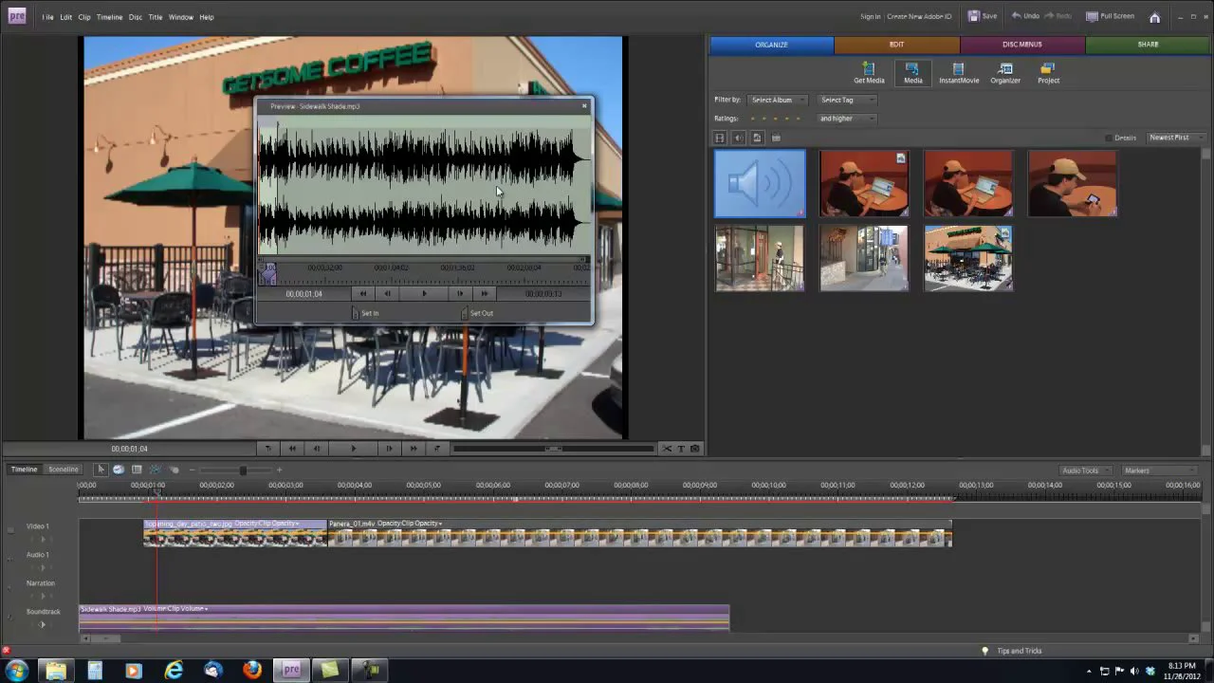Click the Split Clip scissors icon
The image size is (1214, 683).
coord(666,449)
